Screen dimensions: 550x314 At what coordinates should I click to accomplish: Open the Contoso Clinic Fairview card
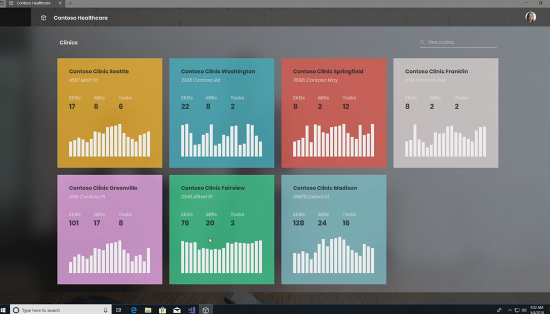coord(222,229)
